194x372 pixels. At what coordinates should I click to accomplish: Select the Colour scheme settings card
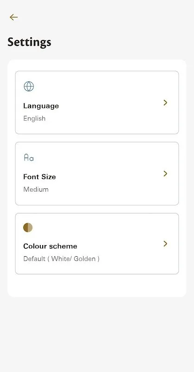pos(97,244)
